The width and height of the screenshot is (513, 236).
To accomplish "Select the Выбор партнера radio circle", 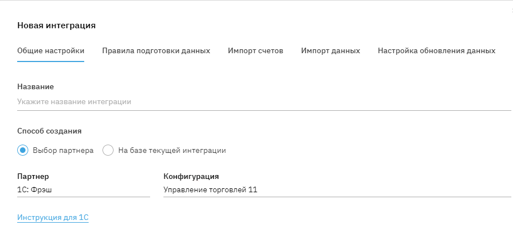I will (23, 150).
